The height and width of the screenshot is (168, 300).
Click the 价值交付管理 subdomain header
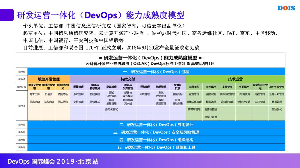tap(35, 87)
